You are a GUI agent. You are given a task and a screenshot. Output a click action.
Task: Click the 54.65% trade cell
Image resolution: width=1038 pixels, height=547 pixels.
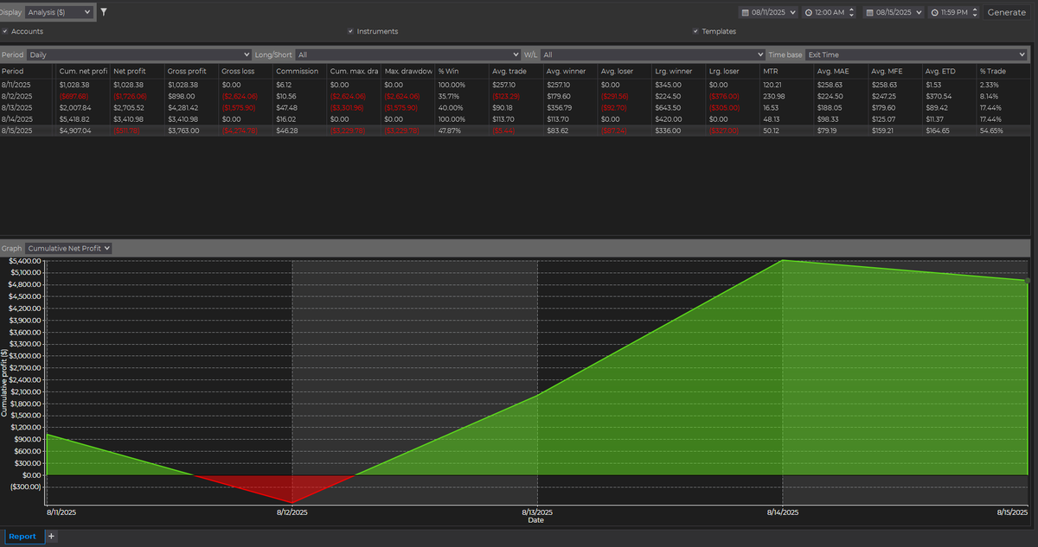[x=991, y=130]
